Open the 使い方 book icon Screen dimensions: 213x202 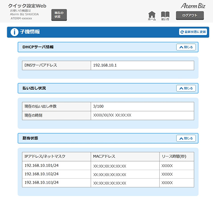click(165, 16)
